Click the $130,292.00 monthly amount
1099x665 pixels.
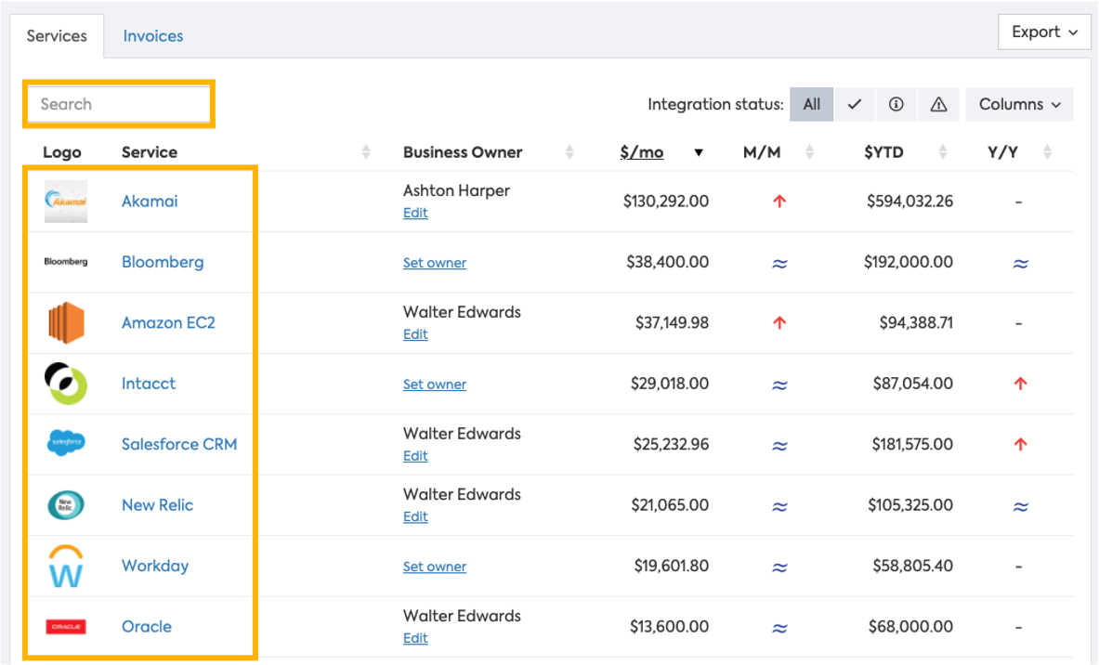point(666,202)
